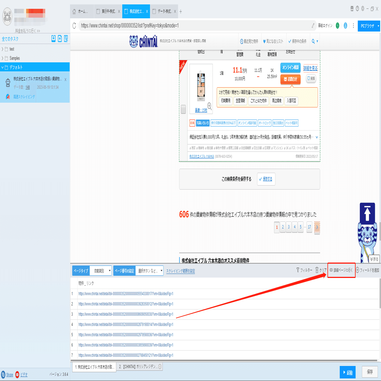Viewport: 381px width, 381px height.
Task: Click the horizontal scrollbar under the data table
Action: [224, 360]
